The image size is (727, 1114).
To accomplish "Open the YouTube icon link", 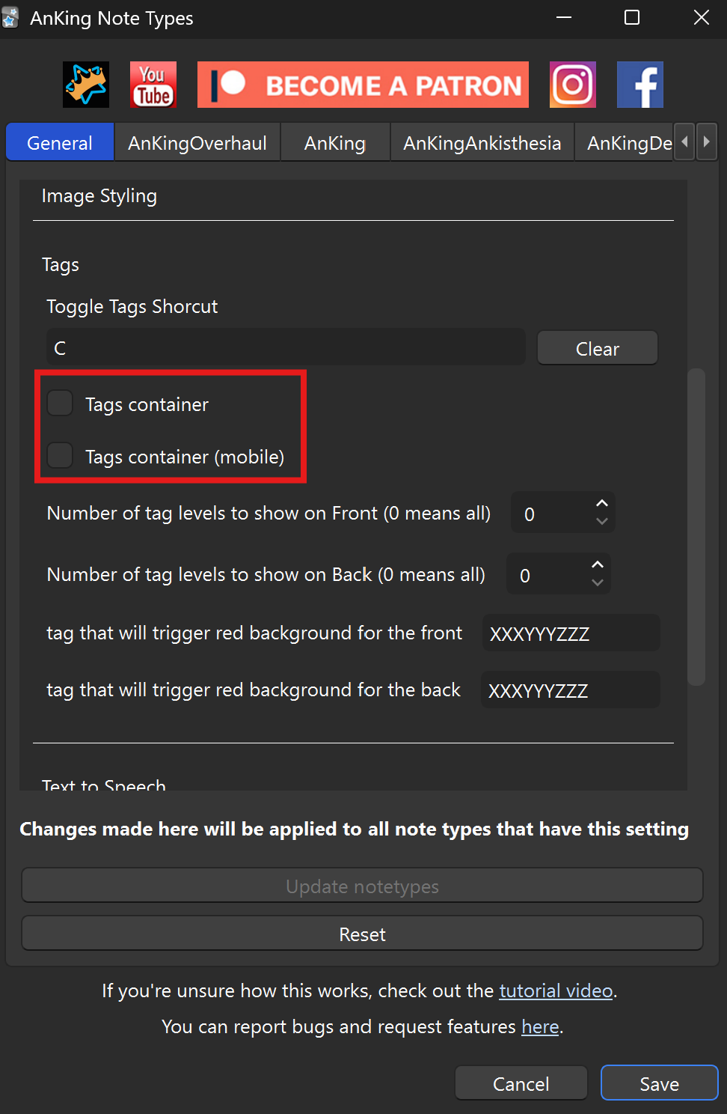I will tap(153, 85).
